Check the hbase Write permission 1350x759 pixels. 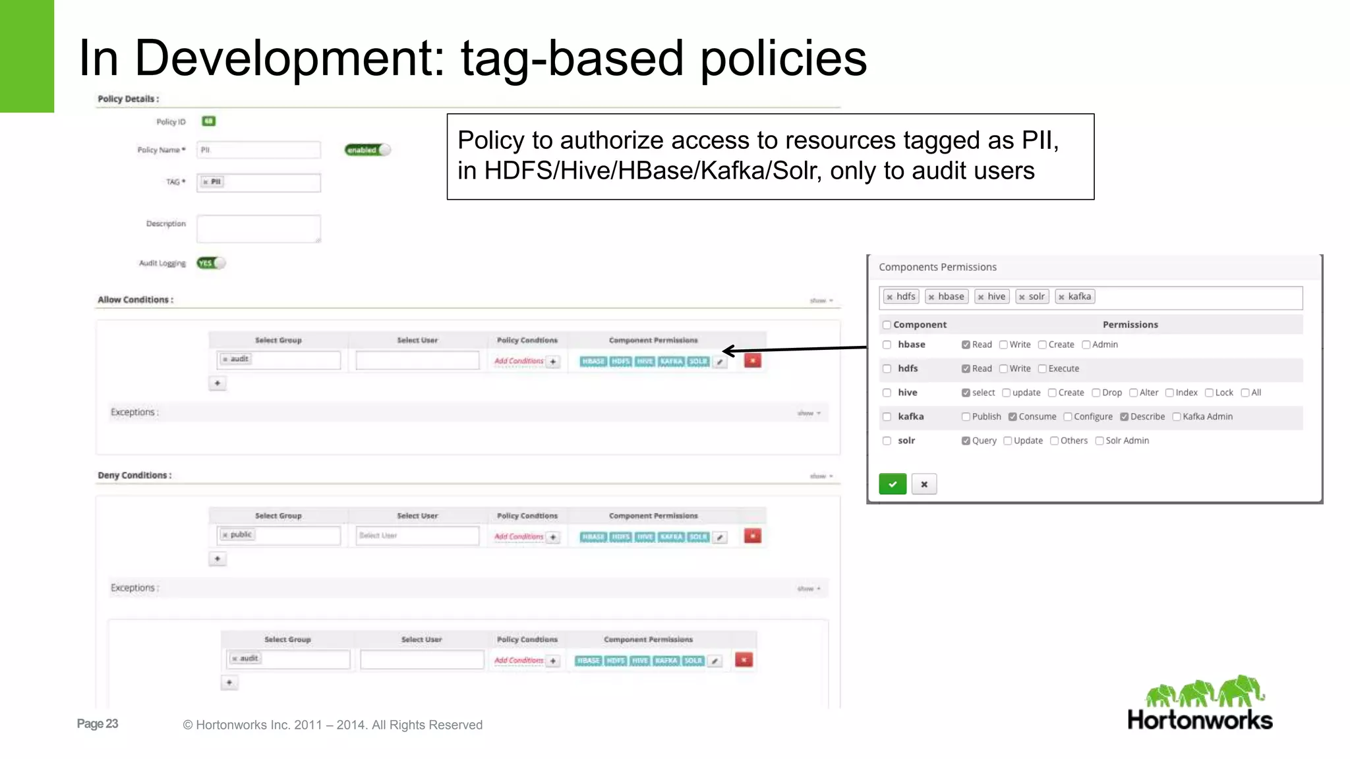coord(1003,345)
